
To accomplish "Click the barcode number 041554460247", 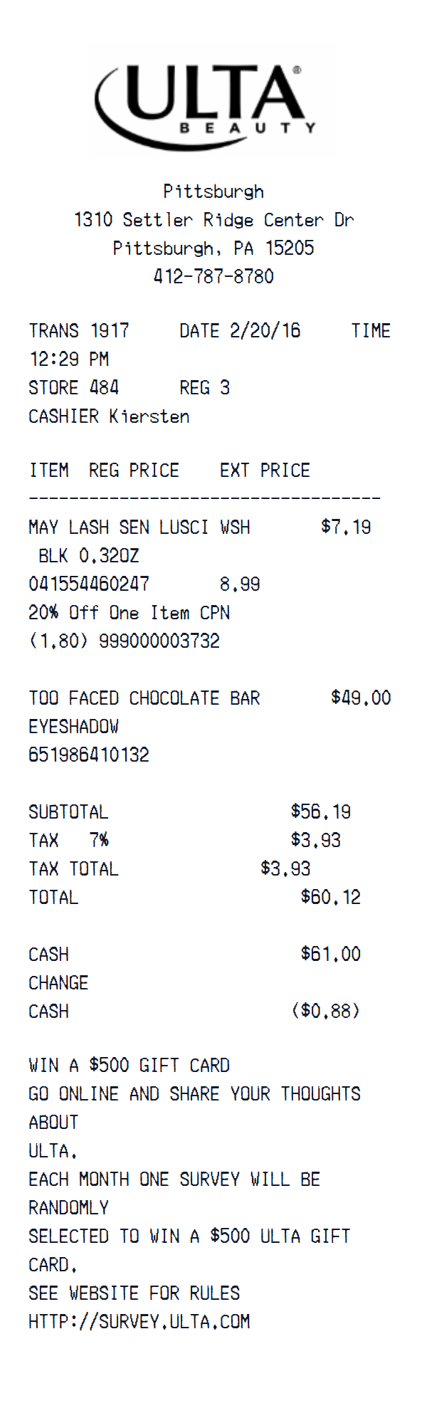I will [89, 584].
